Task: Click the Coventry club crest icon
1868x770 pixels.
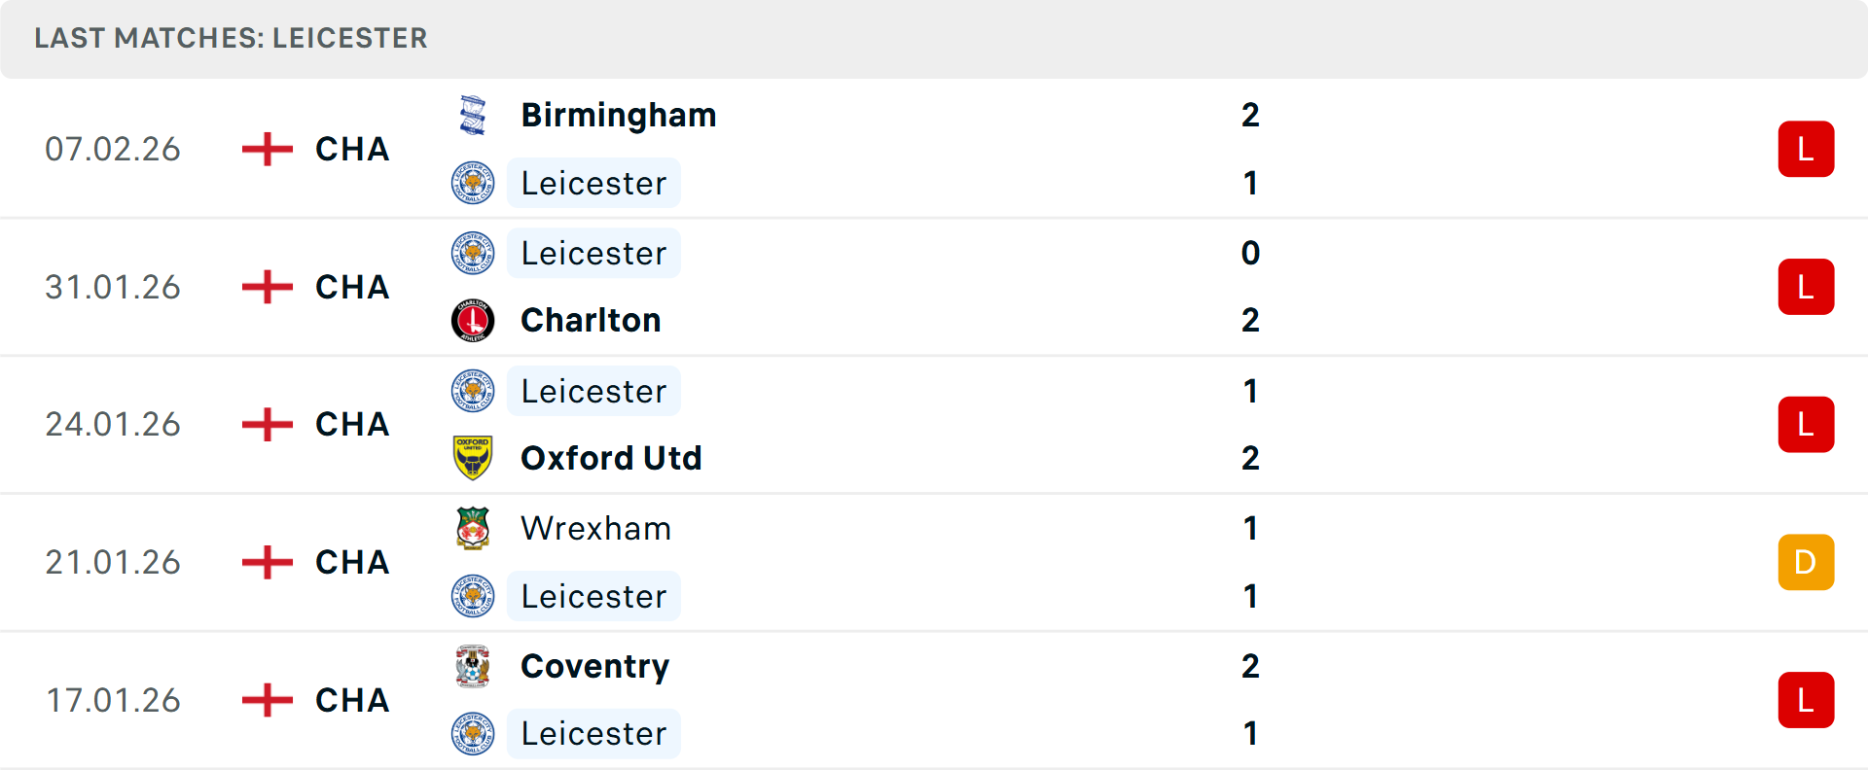Action: (473, 667)
